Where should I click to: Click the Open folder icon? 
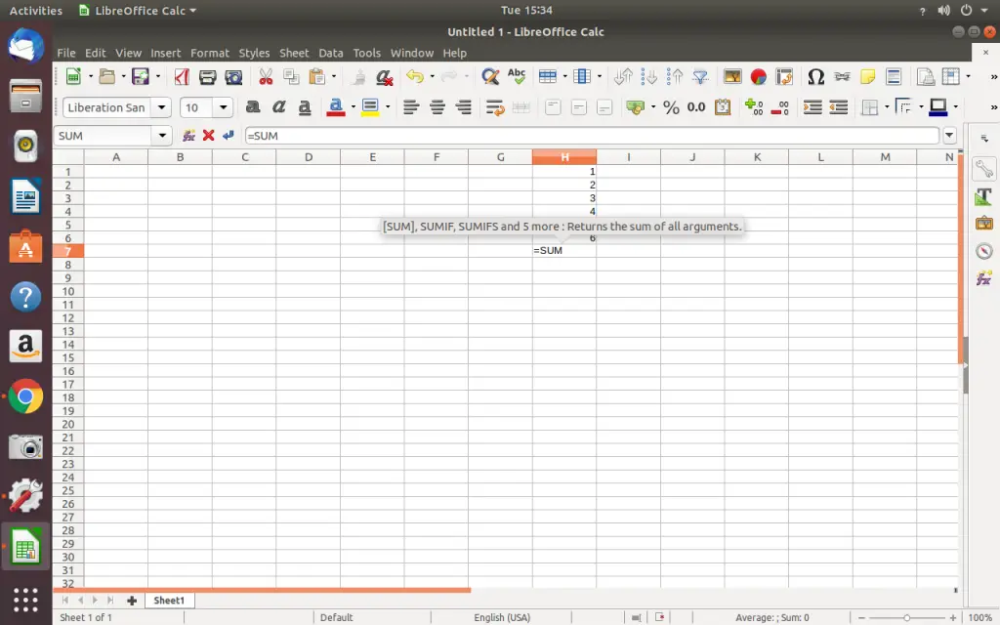[x=107, y=77]
